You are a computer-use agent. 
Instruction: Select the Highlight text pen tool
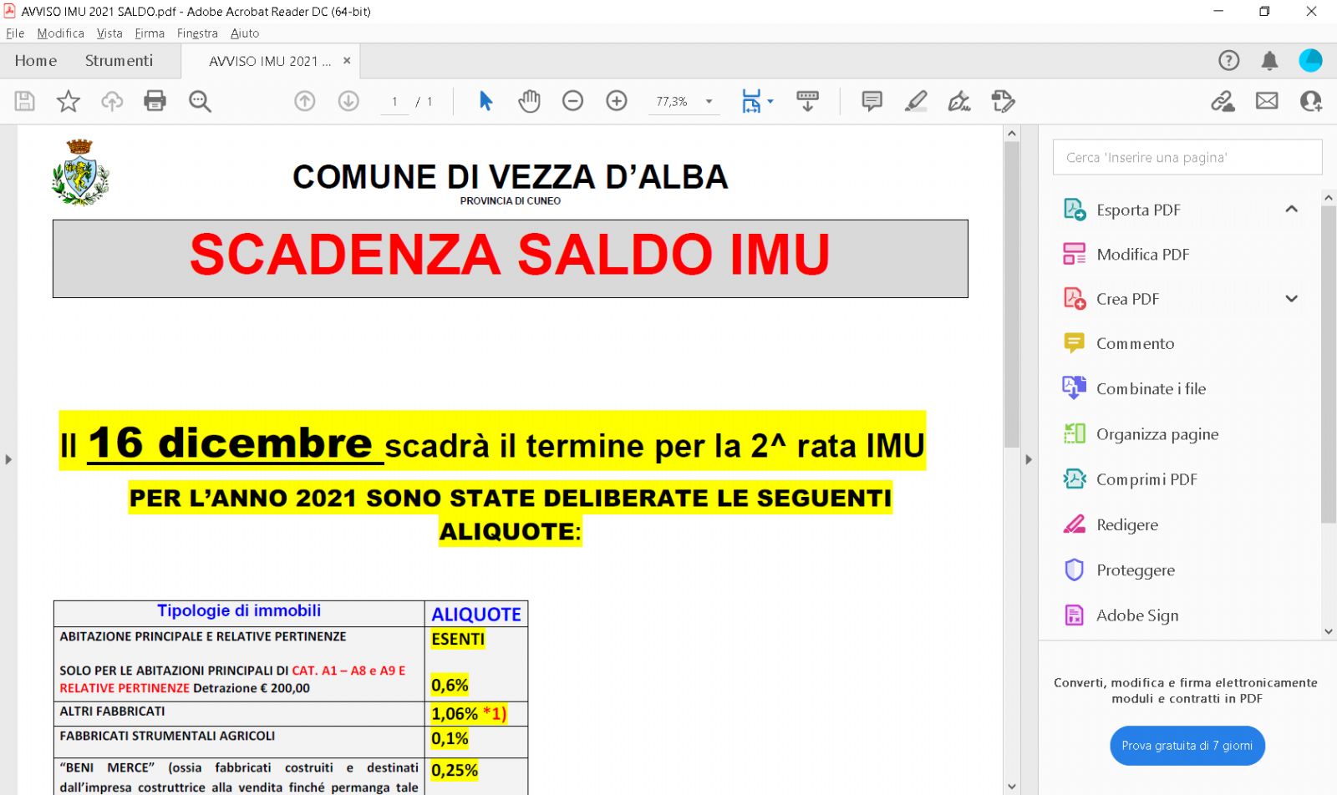[916, 101]
